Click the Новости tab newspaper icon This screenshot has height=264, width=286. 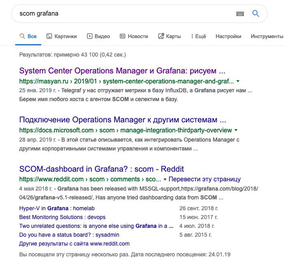123,36
